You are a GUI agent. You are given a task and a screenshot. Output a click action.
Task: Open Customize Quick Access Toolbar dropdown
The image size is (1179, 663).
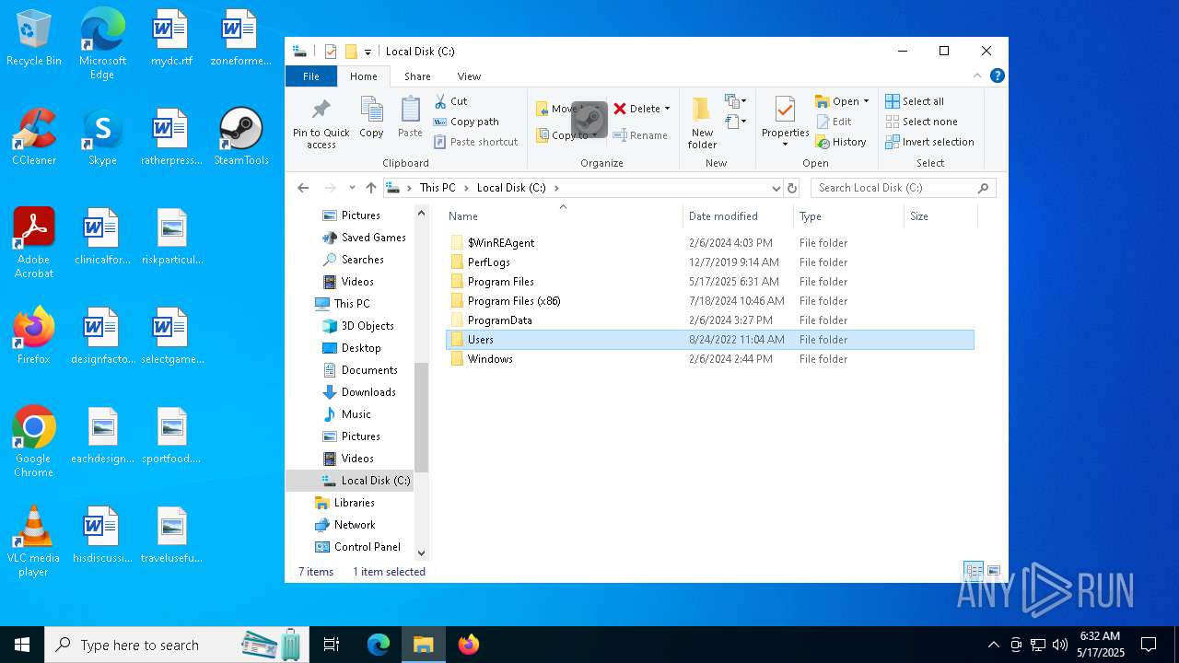pyautogui.click(x=368, y=52)
